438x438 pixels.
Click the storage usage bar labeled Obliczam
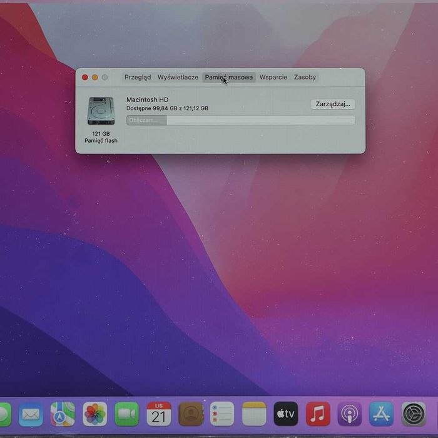pyautogui.click(x=240, y=120)
